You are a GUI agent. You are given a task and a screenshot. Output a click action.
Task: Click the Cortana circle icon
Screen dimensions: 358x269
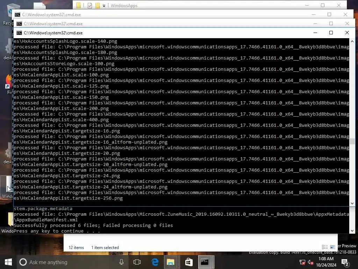(x=23, y=262)
